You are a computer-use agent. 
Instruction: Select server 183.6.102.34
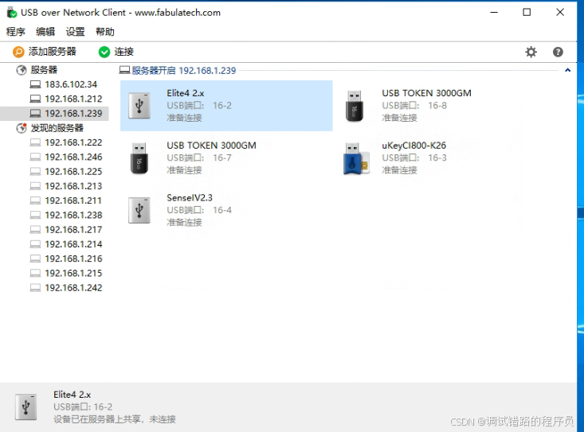71,84
